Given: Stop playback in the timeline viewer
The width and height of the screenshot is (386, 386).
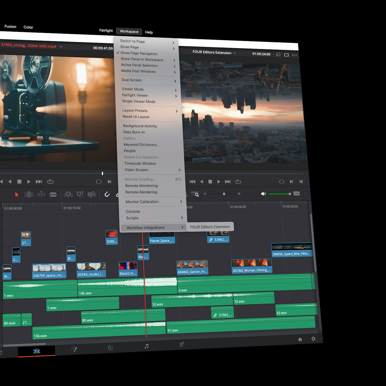Looking at the screenshot, I should [x=210, y=182].
